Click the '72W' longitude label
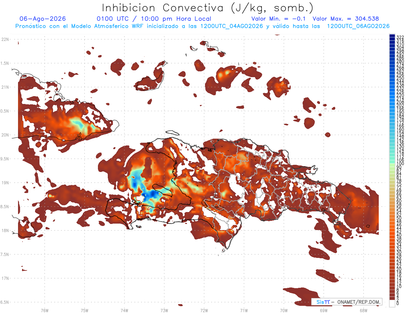 pyautogui.click(x=204, y=311)
